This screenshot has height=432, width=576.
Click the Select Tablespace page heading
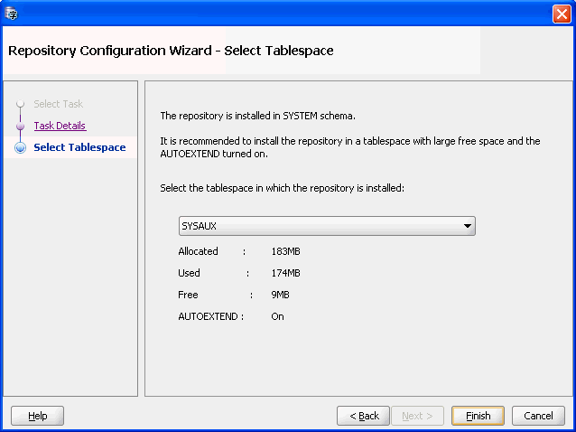279,51
